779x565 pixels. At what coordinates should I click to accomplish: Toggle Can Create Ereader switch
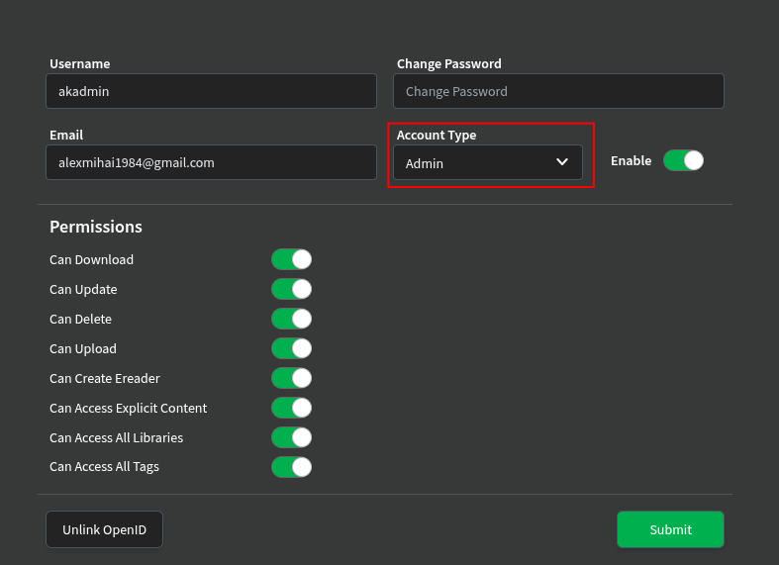coord(291,378)
